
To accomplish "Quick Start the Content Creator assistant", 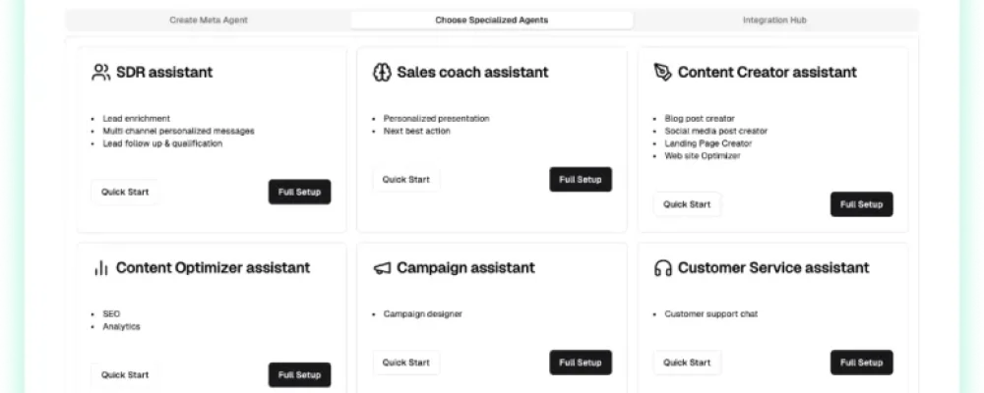I will coord(687,204).
